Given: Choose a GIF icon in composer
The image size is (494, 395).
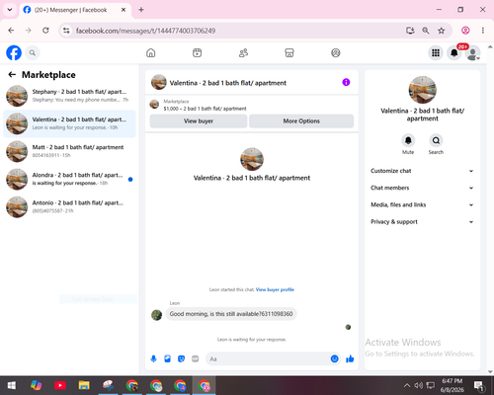Looking at the screenshot, I should [x=196, y=358].
